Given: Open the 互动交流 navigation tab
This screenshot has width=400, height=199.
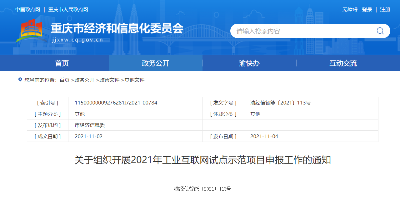Looking at the screenshot, I should [x=343, y=63].
